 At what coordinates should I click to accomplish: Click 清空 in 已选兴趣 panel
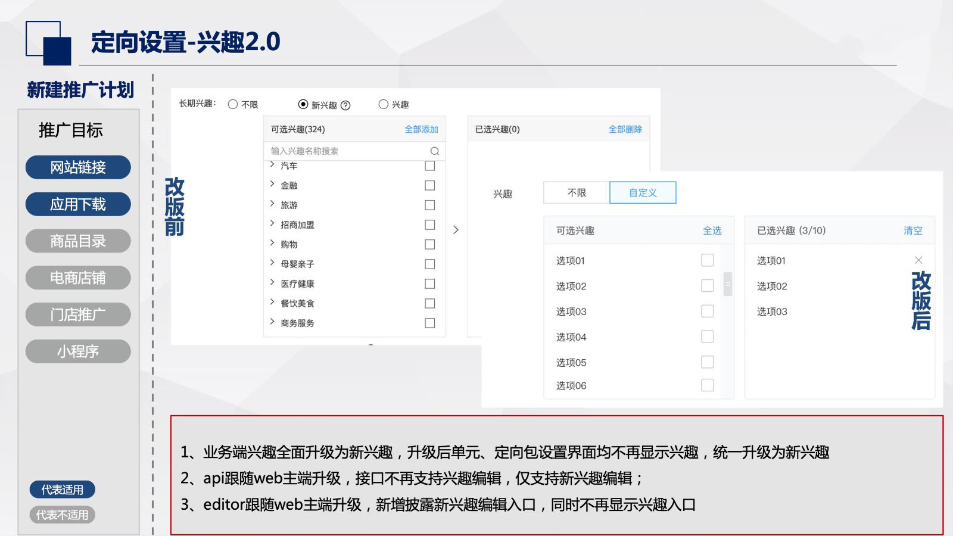[912, 230]
